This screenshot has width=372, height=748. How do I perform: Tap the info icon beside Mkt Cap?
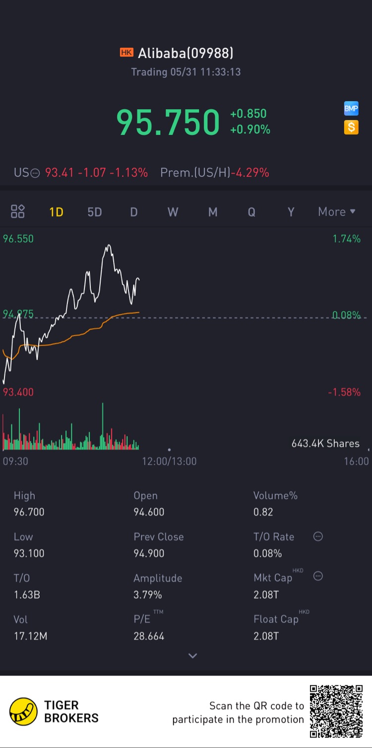pos(318,576)
